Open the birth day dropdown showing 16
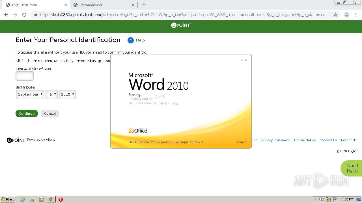362x203 pixels. tap(51, 94)
